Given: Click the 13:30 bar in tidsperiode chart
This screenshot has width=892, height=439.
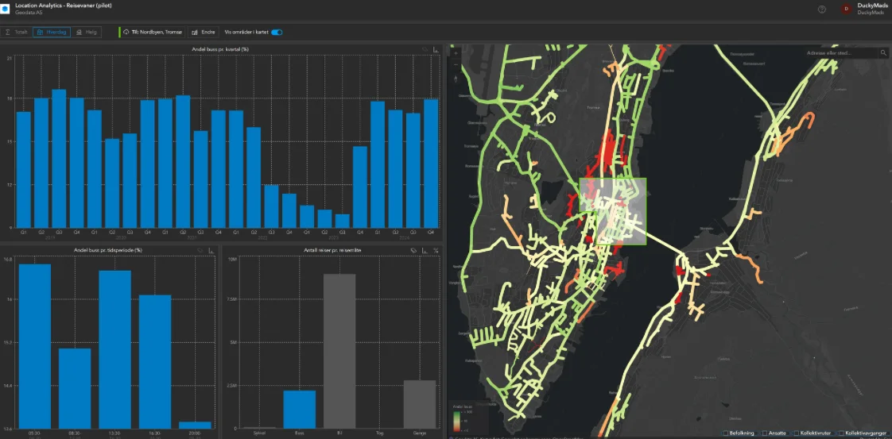Looking at the screenshot, I should point(115,350).
